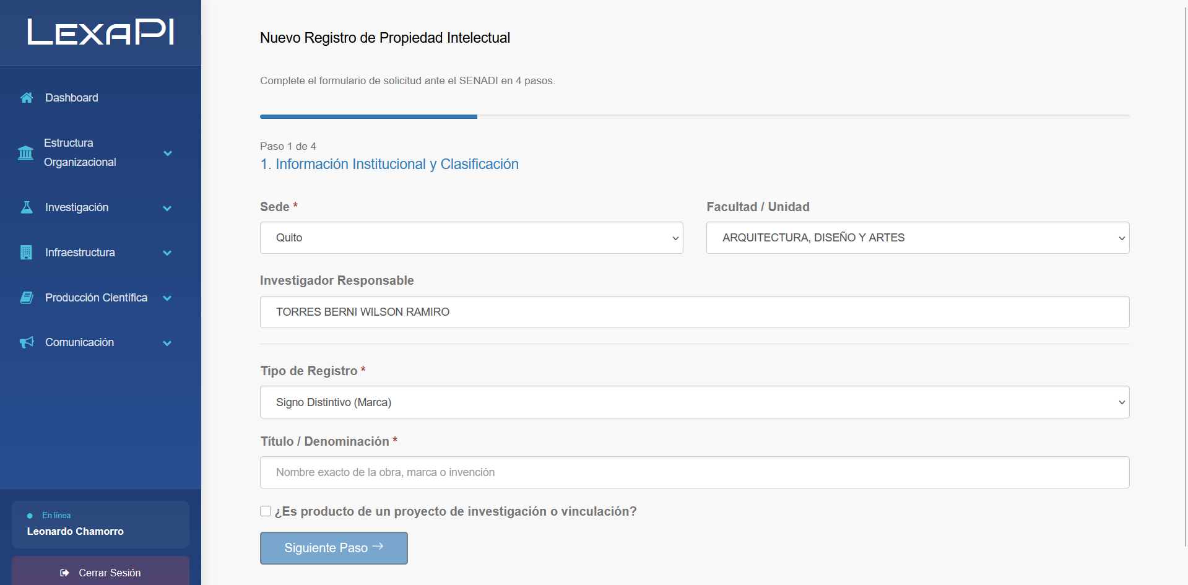Open the Sede dropdown
The width and height of the screenshot is (1188, 585).
point(471,238)
